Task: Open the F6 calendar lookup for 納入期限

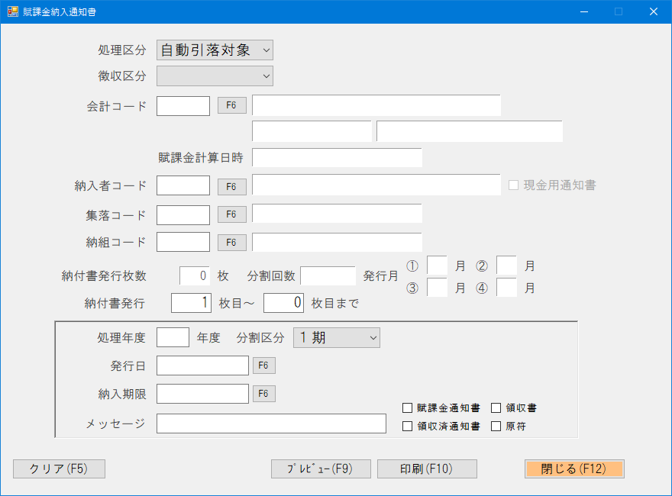Action: click(263, 394)
